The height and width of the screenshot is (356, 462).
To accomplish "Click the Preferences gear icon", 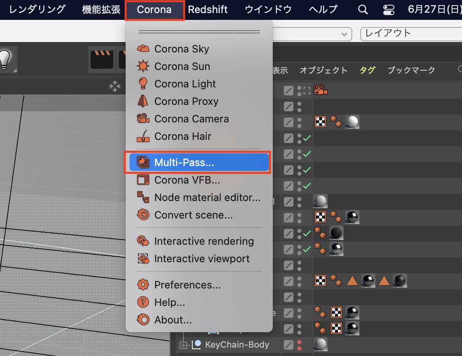I will pyautogui.click(x=143, y=285).
